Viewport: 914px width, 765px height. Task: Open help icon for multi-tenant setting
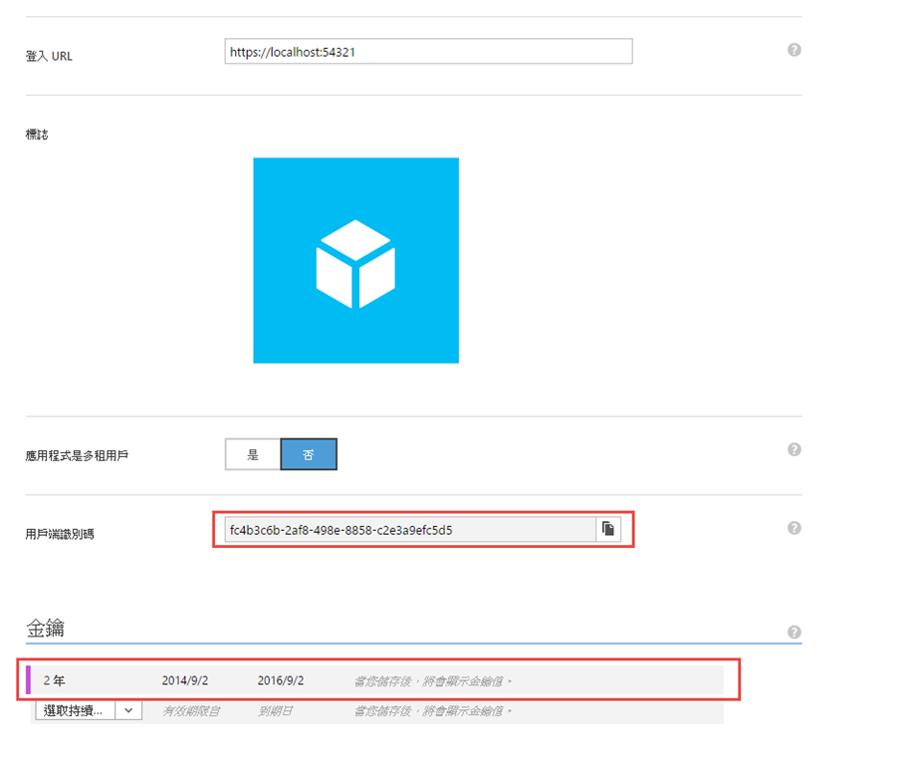tap(794, 449)
